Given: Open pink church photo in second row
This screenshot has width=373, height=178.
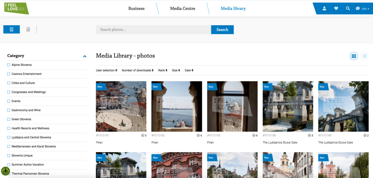Looking at the screenshot, I should (343, 165).
